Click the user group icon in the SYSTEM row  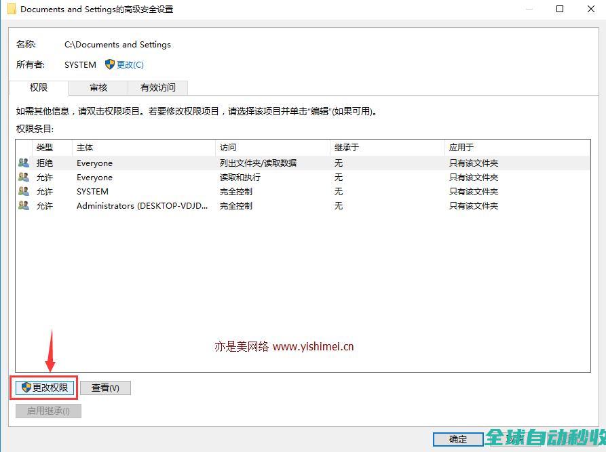pyautogui.click(x=24, y=191)
